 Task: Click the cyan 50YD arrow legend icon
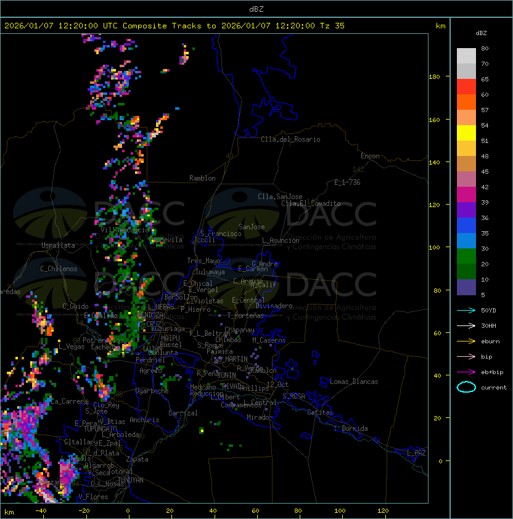[466, 310]
